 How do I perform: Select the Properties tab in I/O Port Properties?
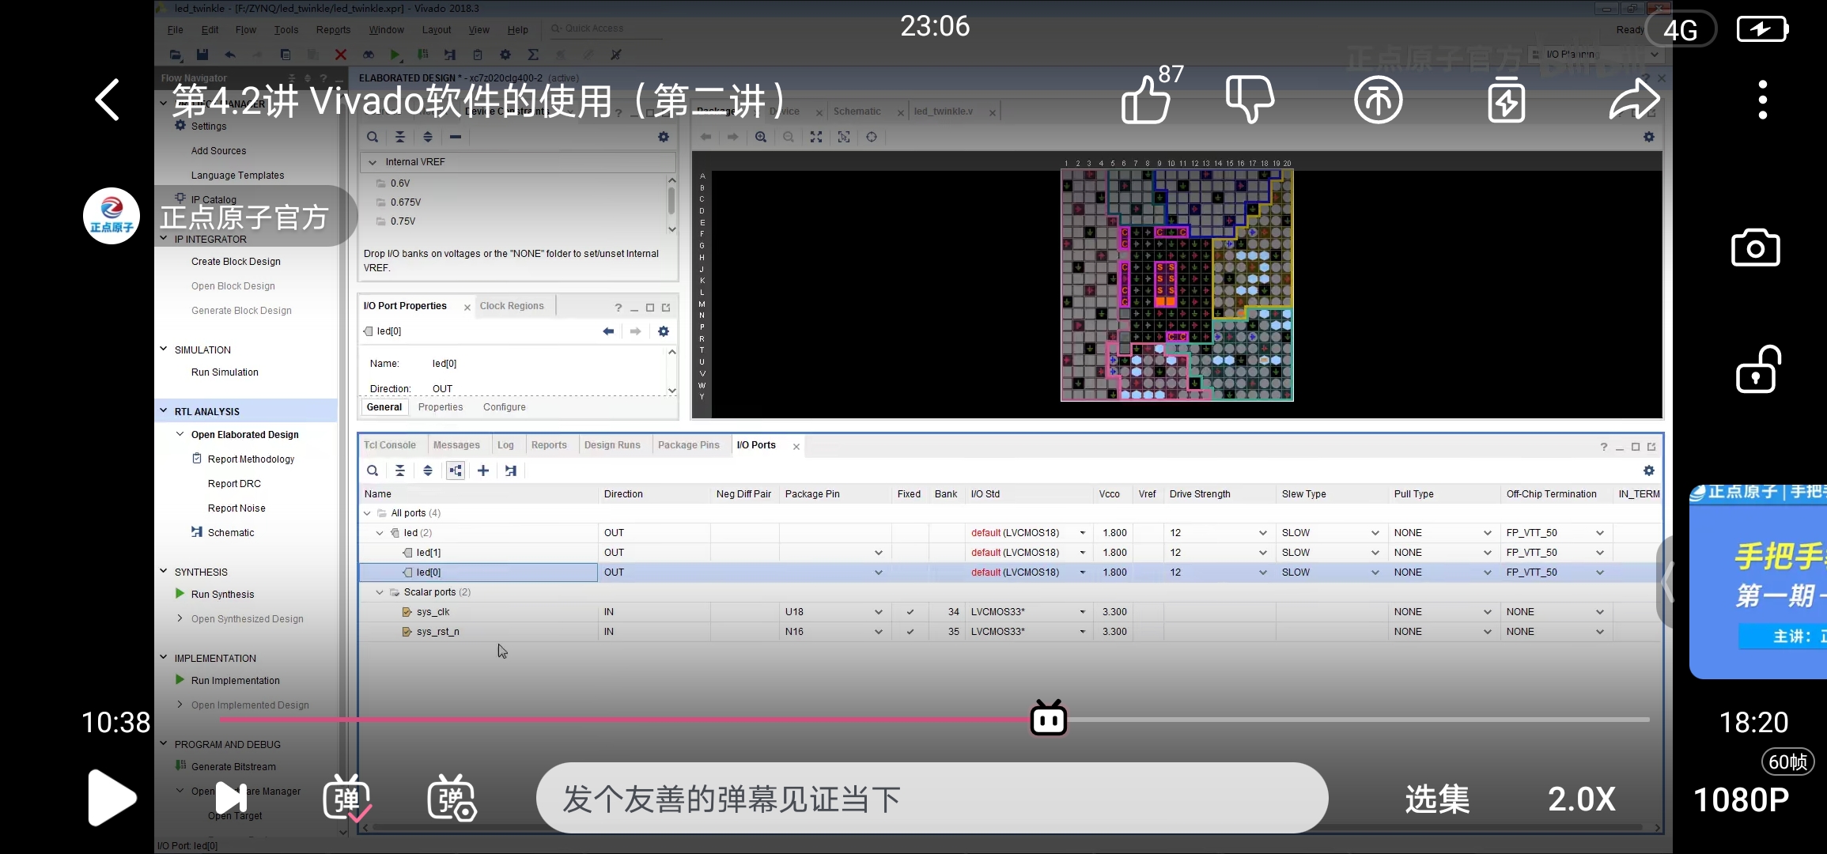click(441, 407)
